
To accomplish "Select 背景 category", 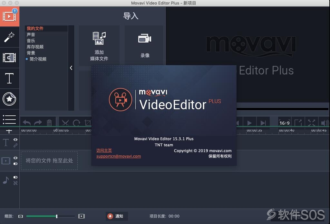I will point(31,53).
